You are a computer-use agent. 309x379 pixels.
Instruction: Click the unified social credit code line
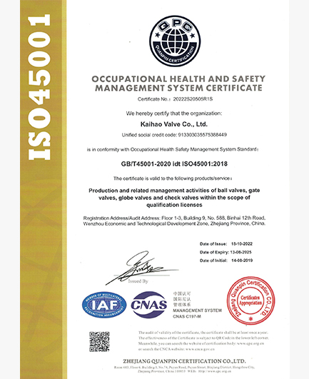pyautogui.click(x=174, y=135)
